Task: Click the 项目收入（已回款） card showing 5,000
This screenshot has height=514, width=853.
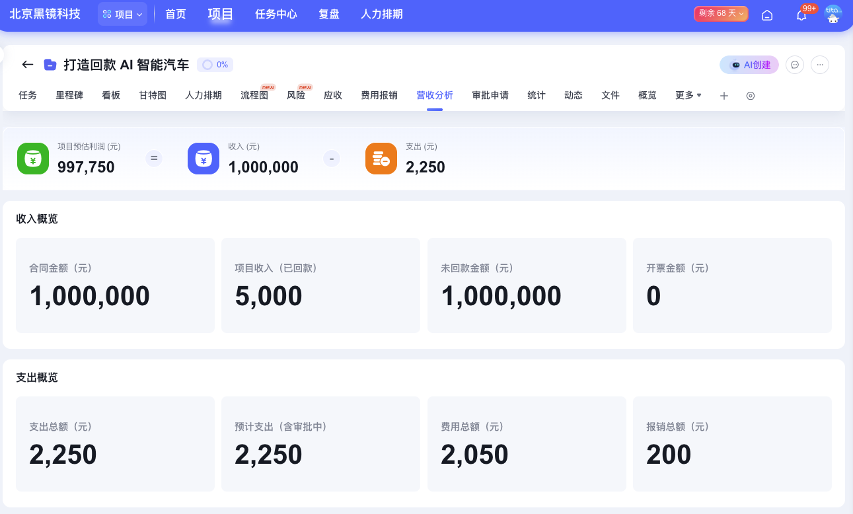Action: 320,285
